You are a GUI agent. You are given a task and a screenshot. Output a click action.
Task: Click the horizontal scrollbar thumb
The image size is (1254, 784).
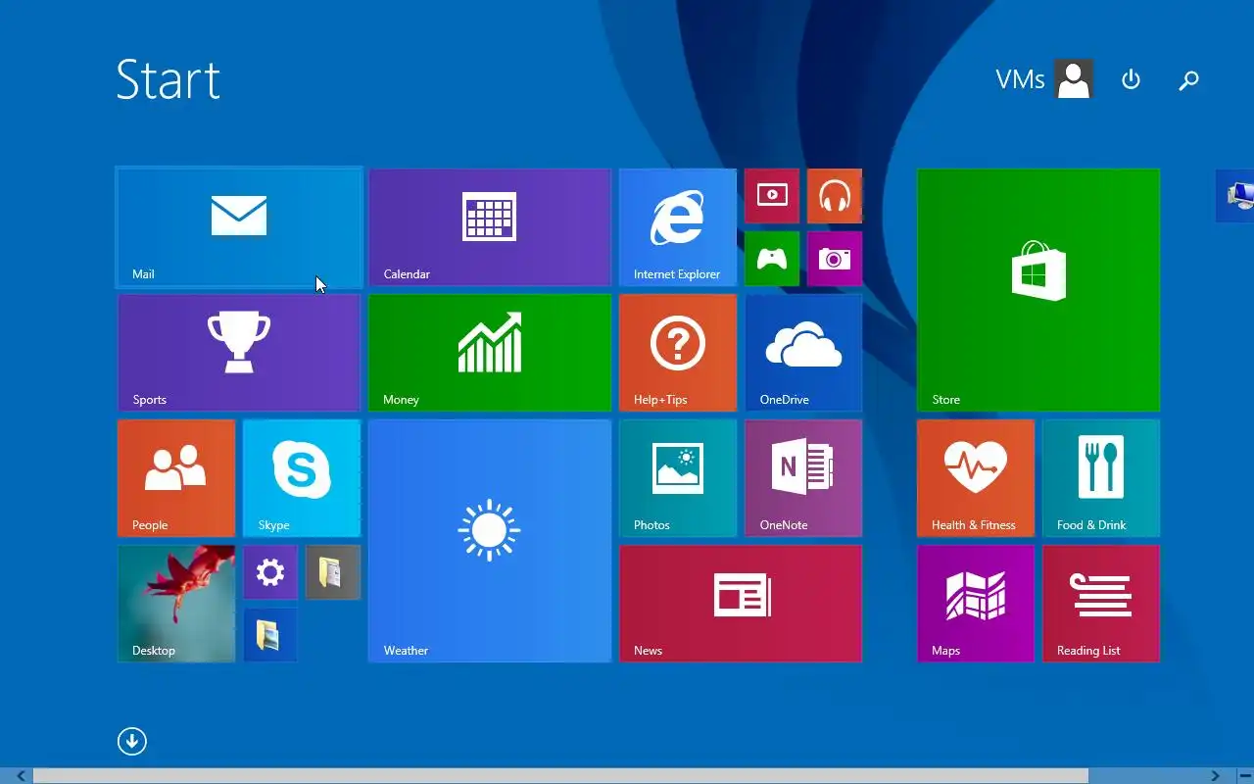pos(560,776)
